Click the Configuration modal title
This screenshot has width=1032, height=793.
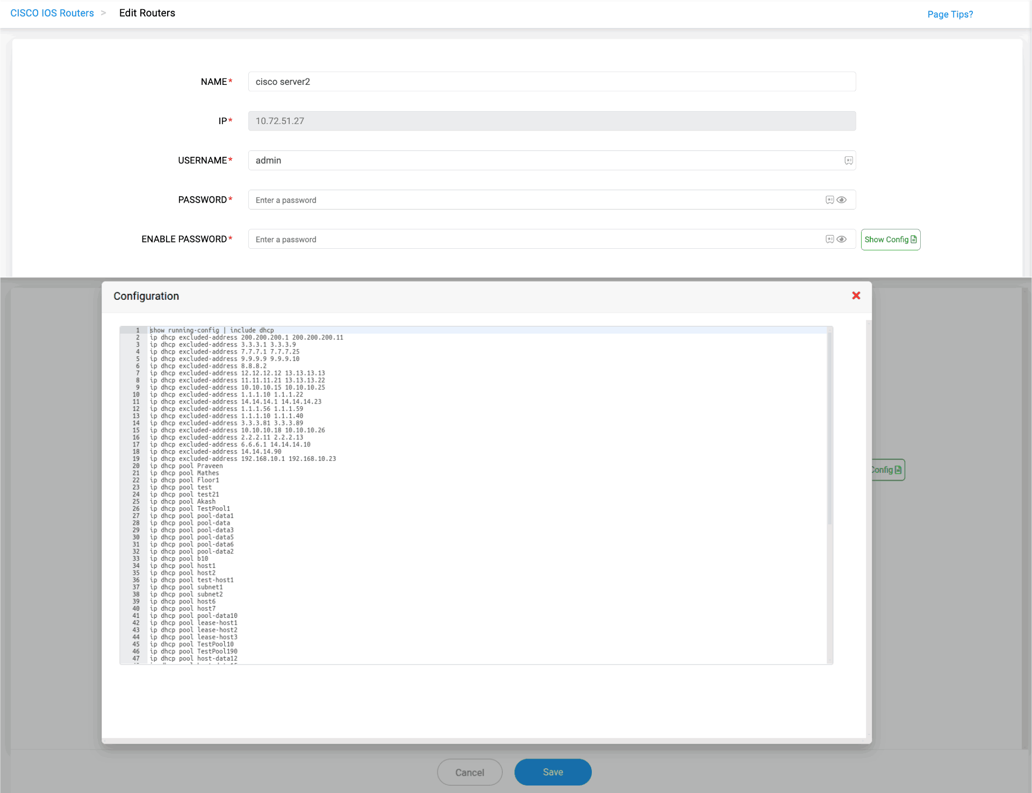tap(146, 295)
